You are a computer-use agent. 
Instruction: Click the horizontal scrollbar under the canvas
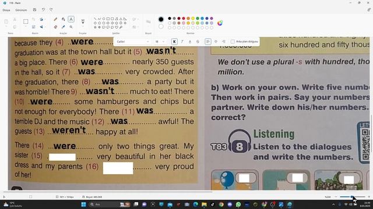(108, 192)
